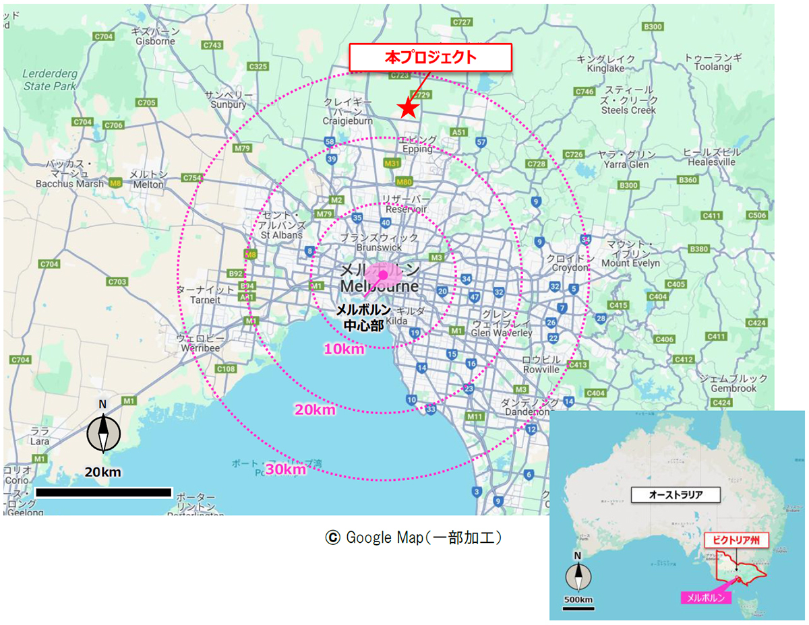This screenshot has width=809, height=625.
Task: Select the M80 highway shield
Action: [404, 182]
